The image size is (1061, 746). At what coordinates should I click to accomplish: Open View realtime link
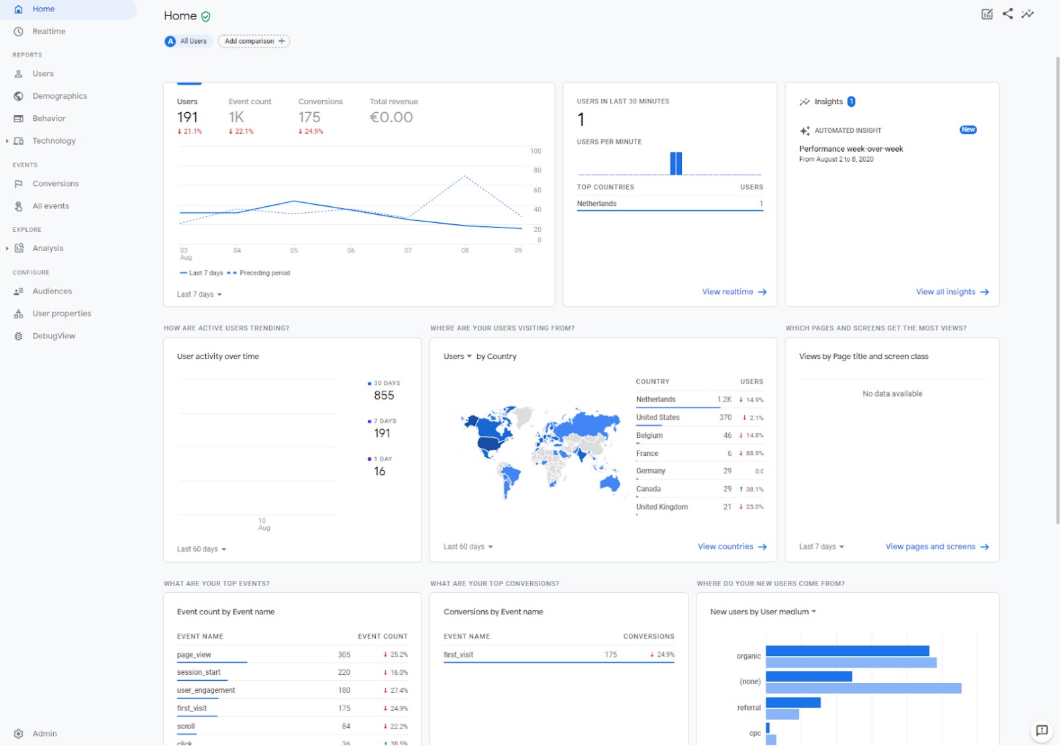tap(734, 292)
